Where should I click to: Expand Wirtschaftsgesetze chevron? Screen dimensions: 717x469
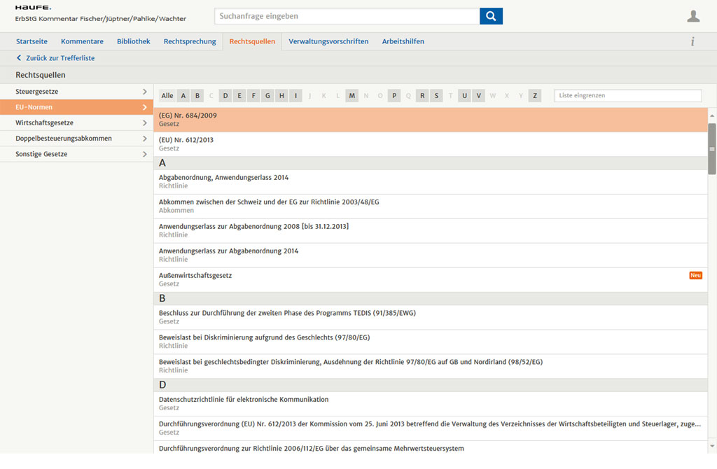pos(144,122)
